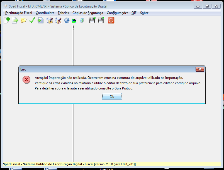Click the new document icon with green plus
Screen dimensions: 224x170
click(x=6, y=20)
